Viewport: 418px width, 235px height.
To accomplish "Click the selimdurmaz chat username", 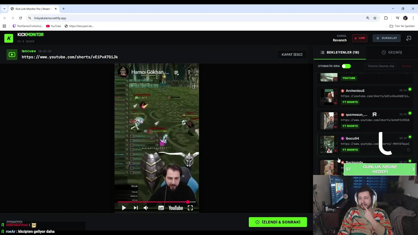I will click(17, 225).
